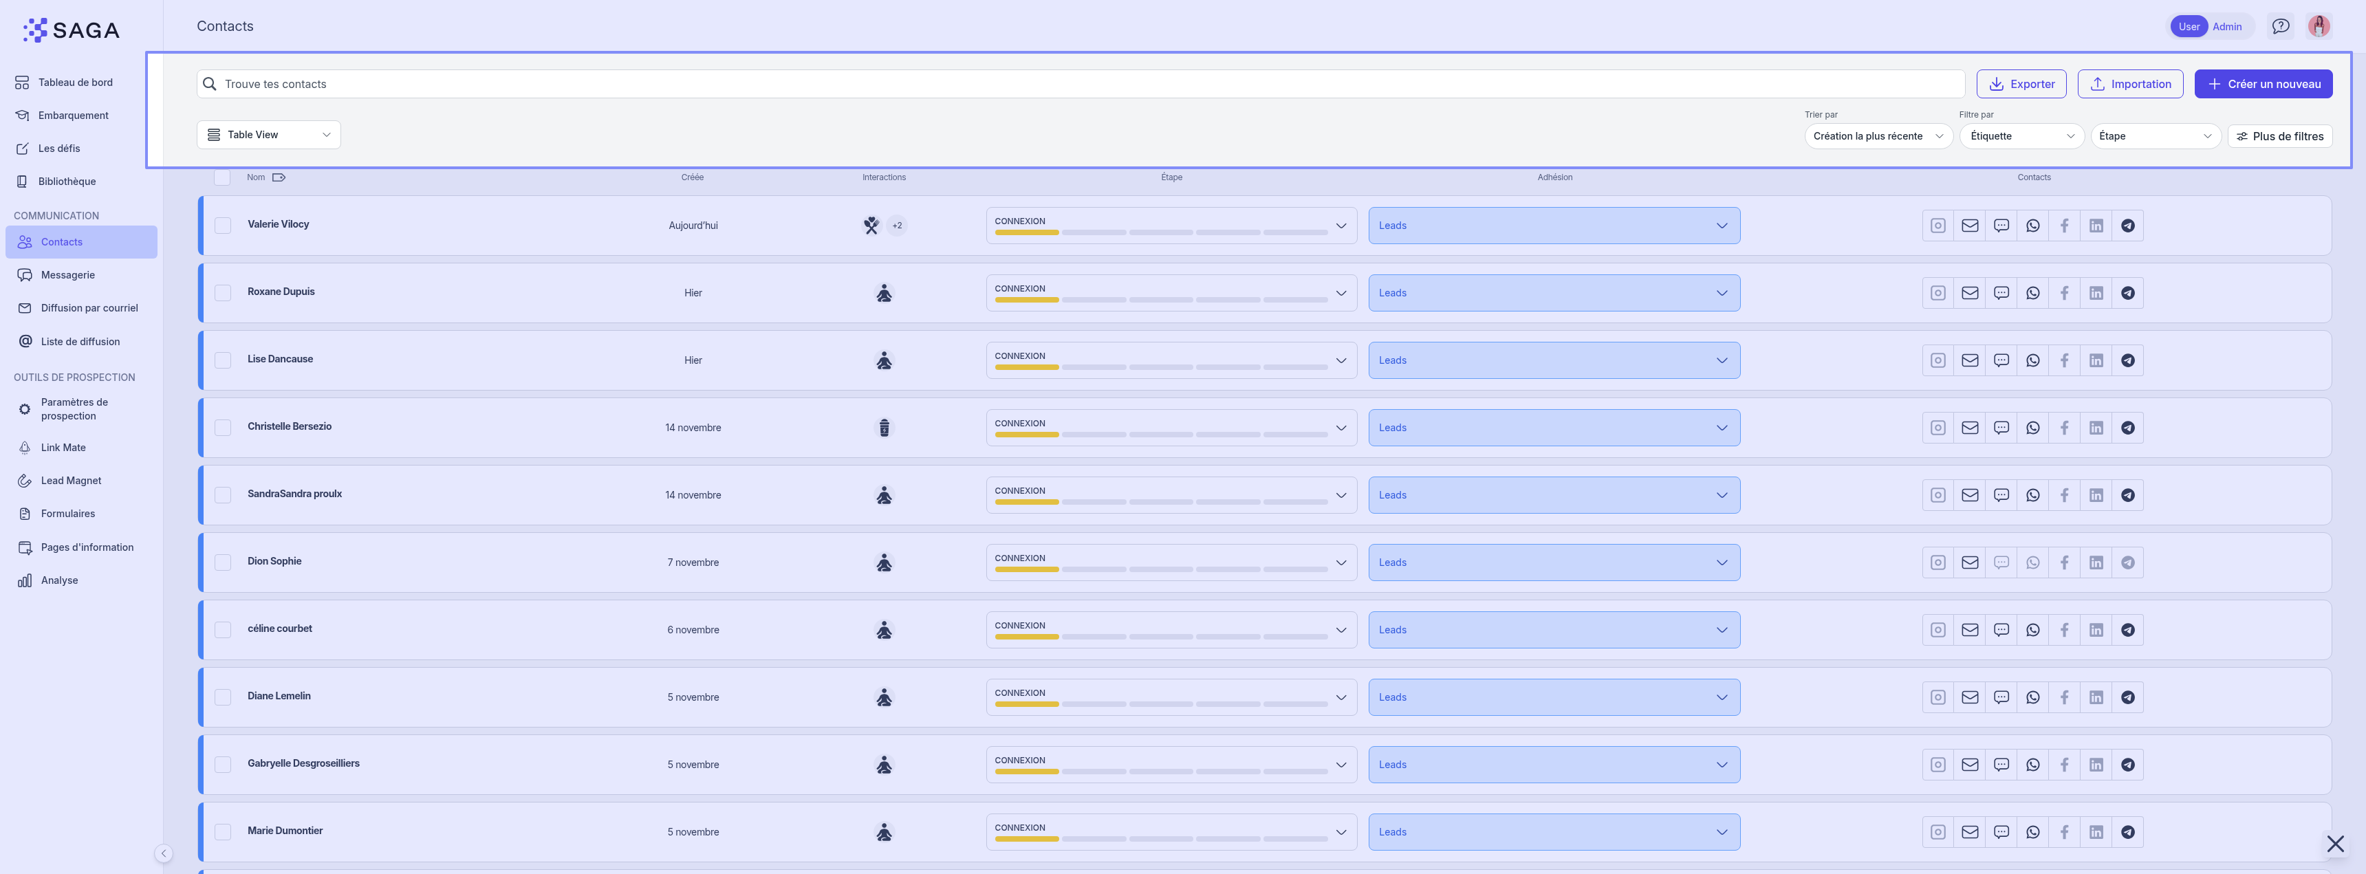The image size is (2366, 874).
Task: Click Telegram icon for Lise Dancause
Action: point(2127,361)
